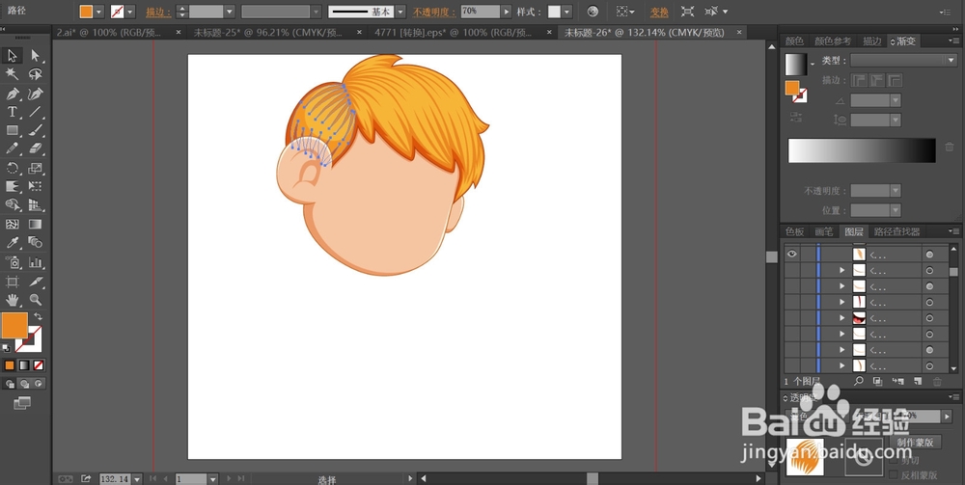
Task: Select the Symbol Sprayer tool
Action: [12, 262]
